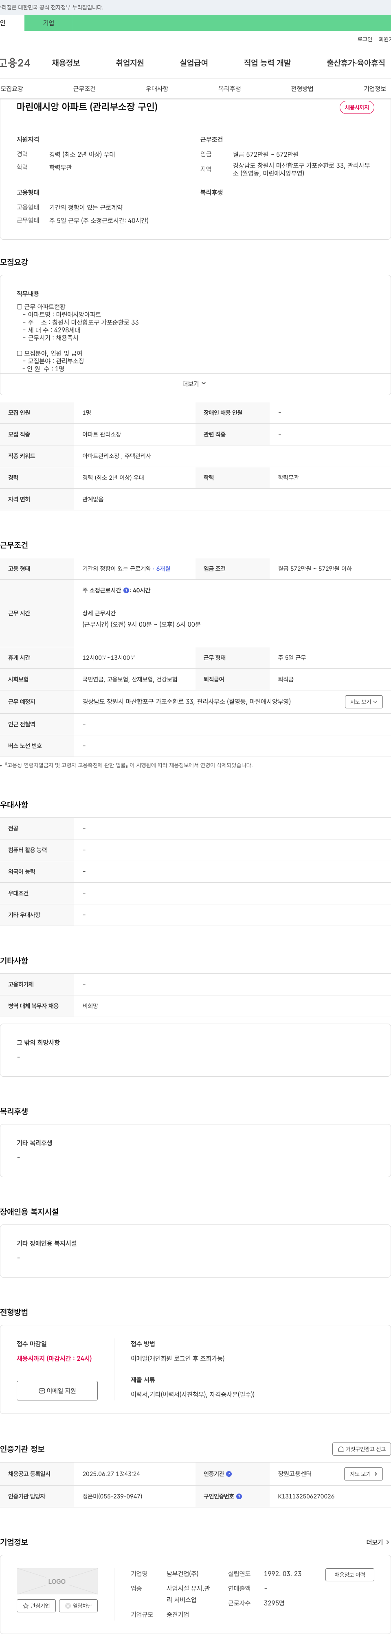
Task: Click the 로그인 link
Action: point(365,39)
